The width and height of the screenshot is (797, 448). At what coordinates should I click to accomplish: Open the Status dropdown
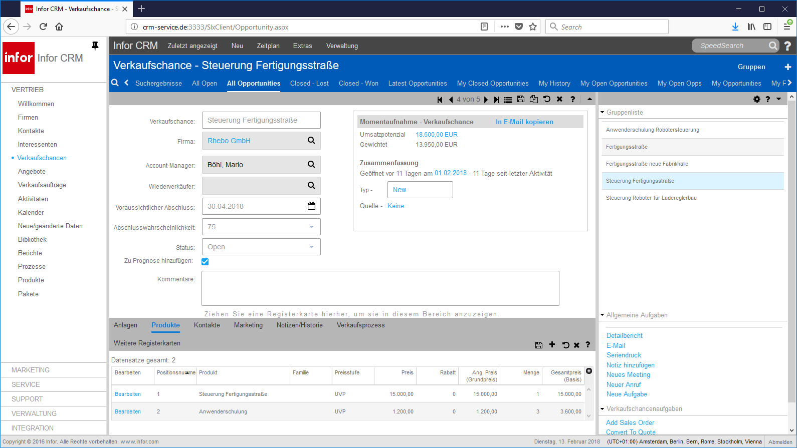pos(311,247)
